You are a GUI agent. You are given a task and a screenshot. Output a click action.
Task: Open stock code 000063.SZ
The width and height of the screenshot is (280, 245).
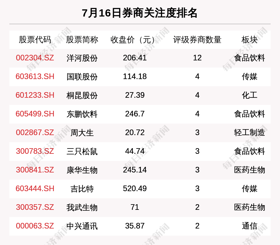pyautogui.click(x=35, y=226)
